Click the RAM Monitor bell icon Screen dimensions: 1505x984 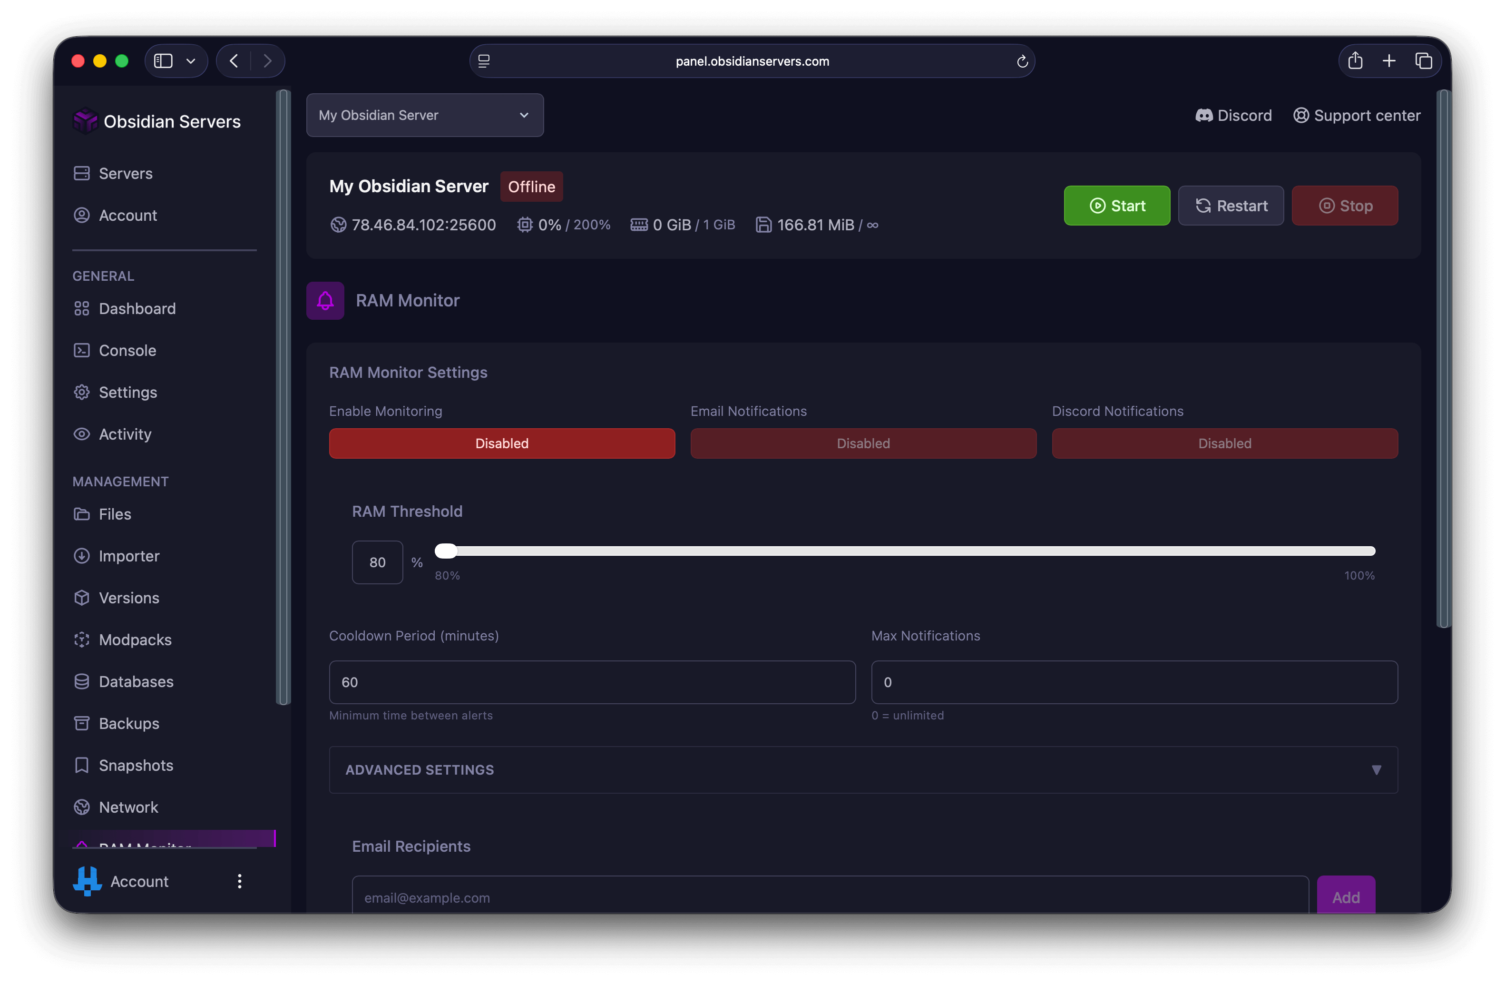coord(325,301)
